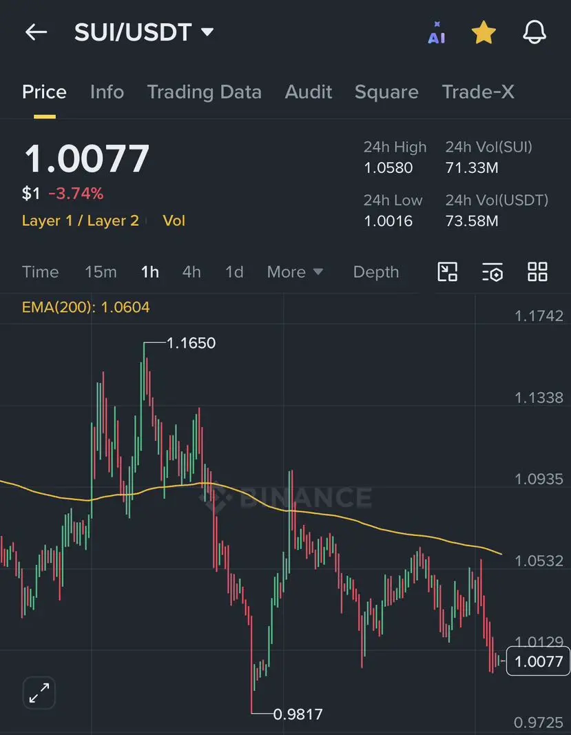Switch chart interval to 15m
Viewport: 571px width, 735px height.
coord(101,272)
